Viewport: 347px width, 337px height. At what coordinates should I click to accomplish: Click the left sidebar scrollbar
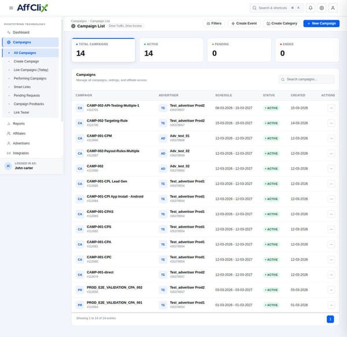tap(62, 71)
